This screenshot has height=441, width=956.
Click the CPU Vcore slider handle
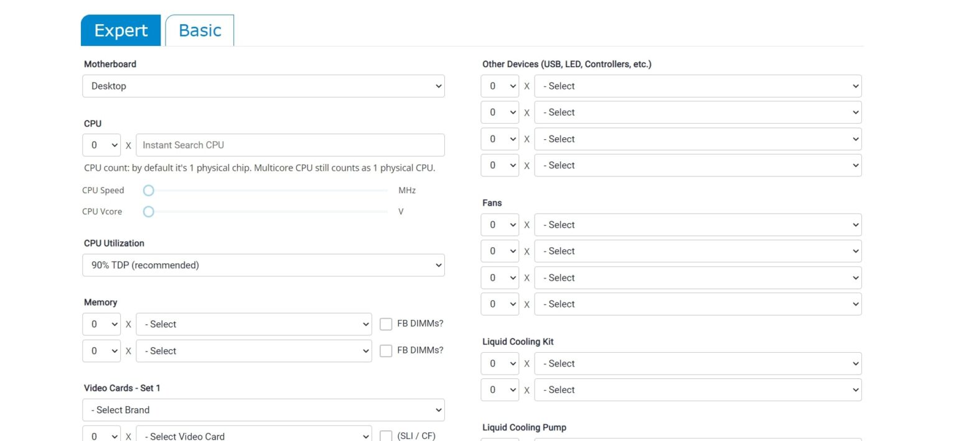[x=148, y=211]
